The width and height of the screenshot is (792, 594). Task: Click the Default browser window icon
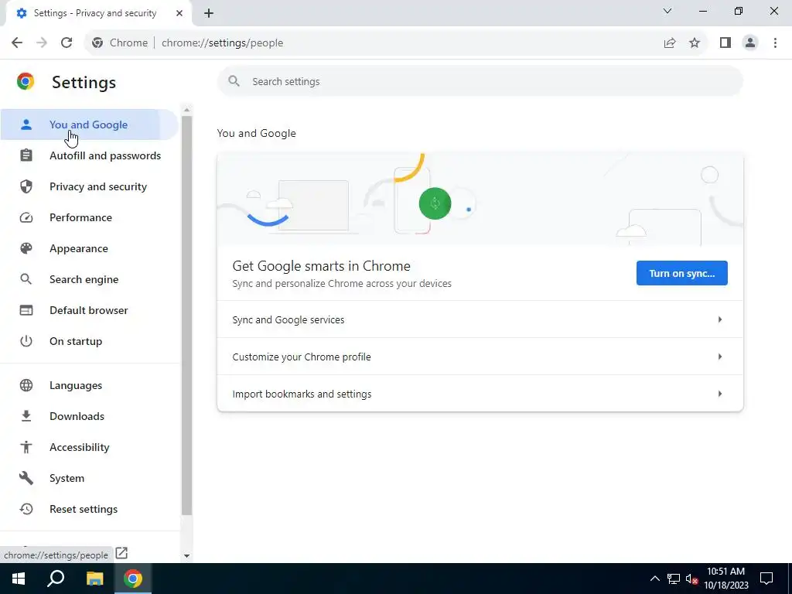pos(26,310)
